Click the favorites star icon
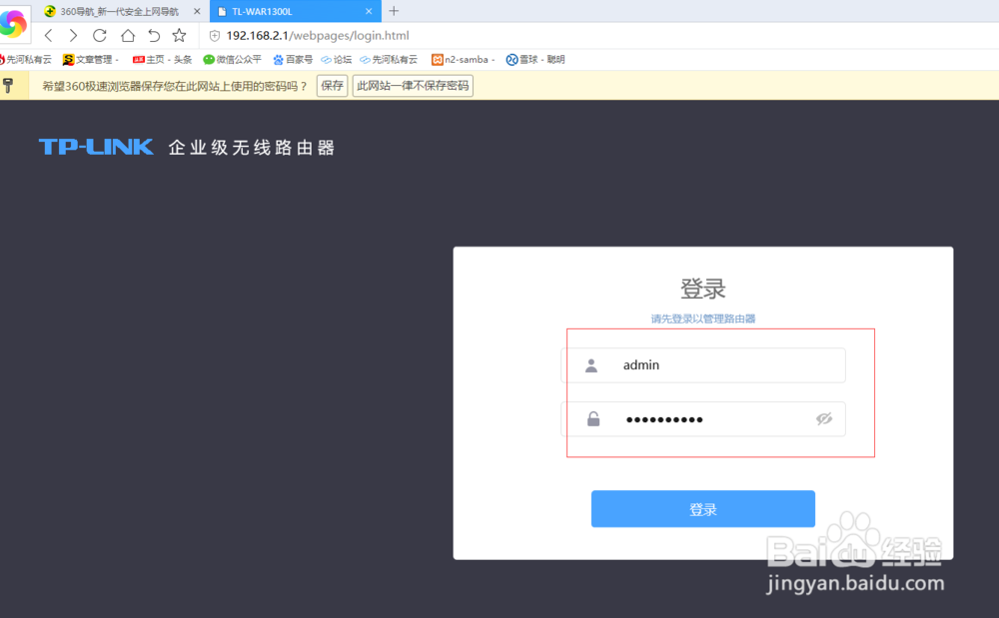This screenshot has width=999, height=618. coord(179,35)
